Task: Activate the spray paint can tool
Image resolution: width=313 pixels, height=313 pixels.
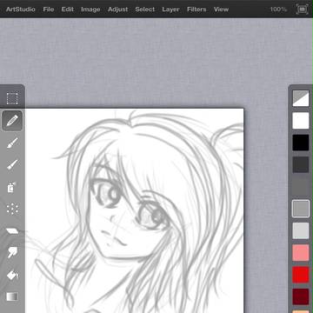Action: (12, 187)
